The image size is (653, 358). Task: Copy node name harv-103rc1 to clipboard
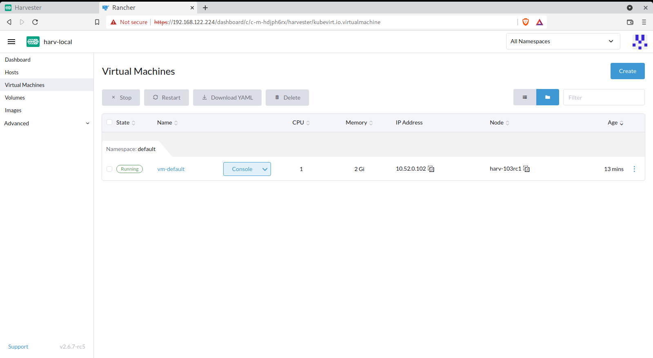526,169
